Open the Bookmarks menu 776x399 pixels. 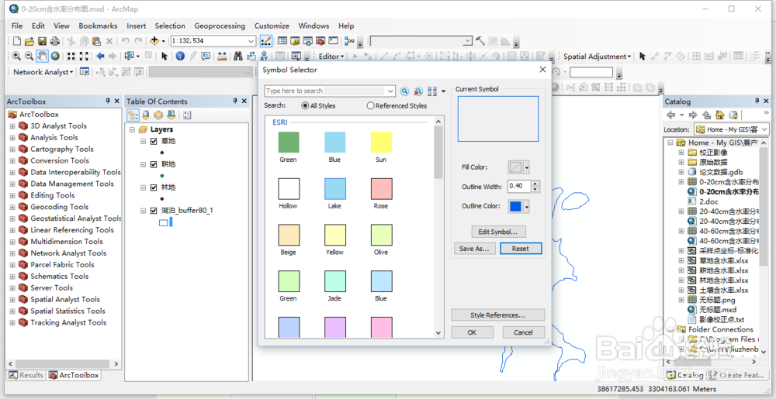click(98, 26)
